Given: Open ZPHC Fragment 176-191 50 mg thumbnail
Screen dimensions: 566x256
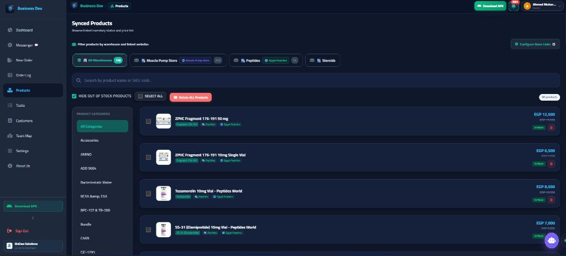Looking at the screenshot, I should [164, 121].
